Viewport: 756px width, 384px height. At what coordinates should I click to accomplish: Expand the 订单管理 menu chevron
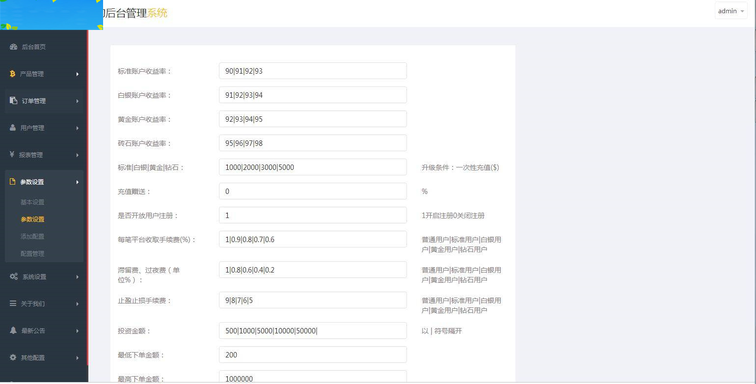77,101
